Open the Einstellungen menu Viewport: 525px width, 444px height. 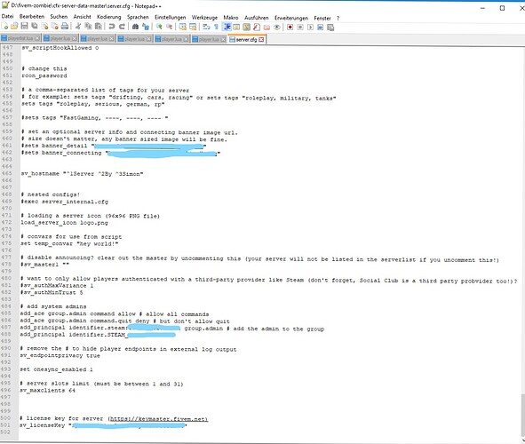(170, 17)
